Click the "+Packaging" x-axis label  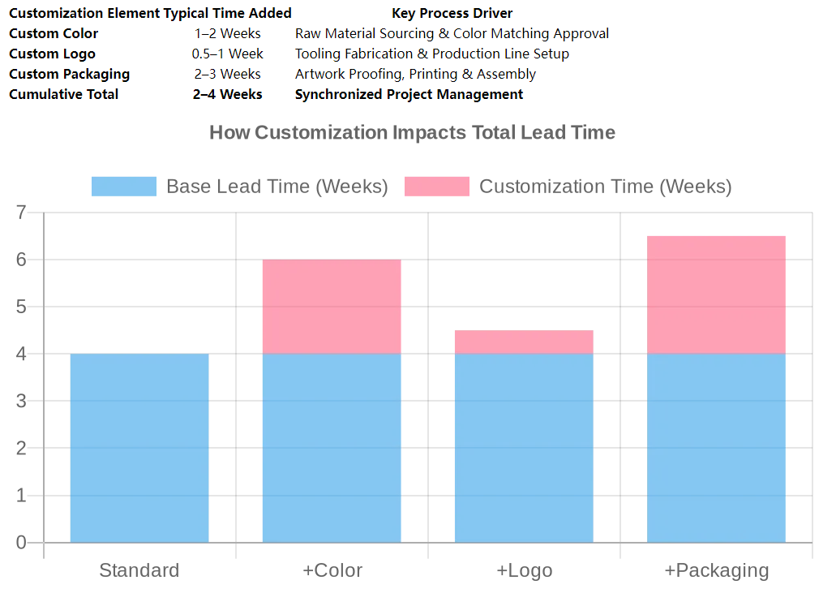click(716, 570)
